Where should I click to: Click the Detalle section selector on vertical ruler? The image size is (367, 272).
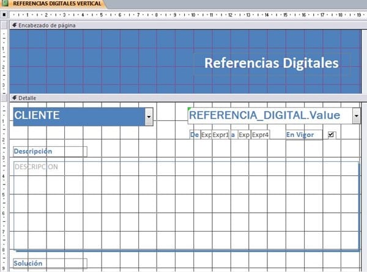click(x=4, y=98)
